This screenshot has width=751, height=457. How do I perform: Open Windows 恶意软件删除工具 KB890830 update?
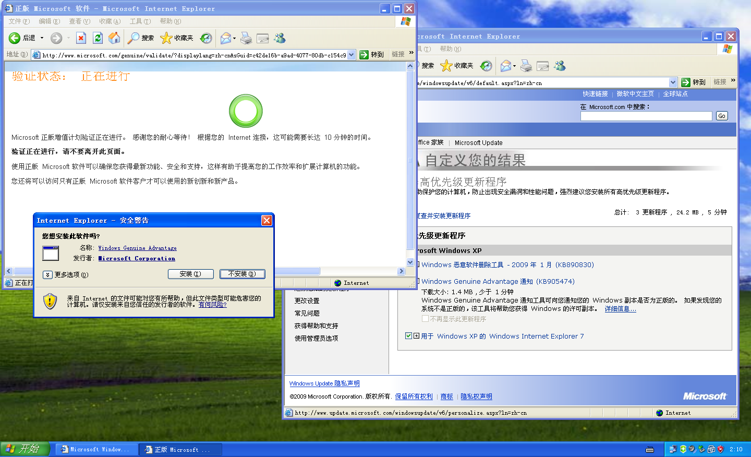click(x=507, y=264)
